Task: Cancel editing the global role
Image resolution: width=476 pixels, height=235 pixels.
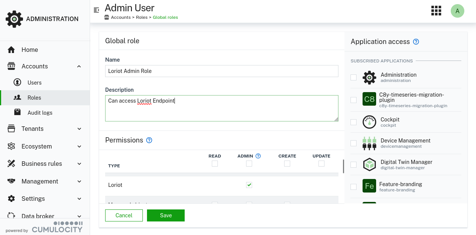Action: [124, 215]
